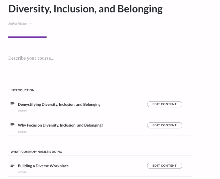Click the course title Diversity, Inclusion, and Belonging
220x179 pixels.
click(x=85, y=9)
